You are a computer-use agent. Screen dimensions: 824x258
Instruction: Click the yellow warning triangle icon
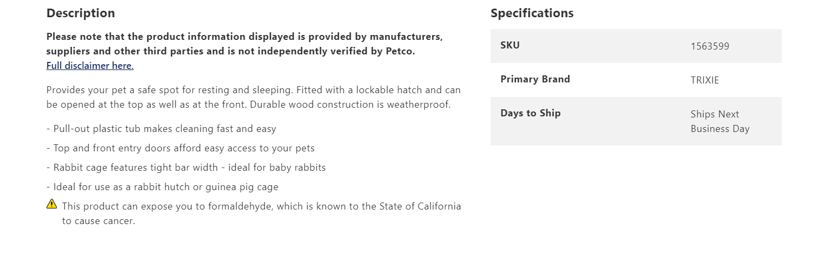[x=52, y=204]
